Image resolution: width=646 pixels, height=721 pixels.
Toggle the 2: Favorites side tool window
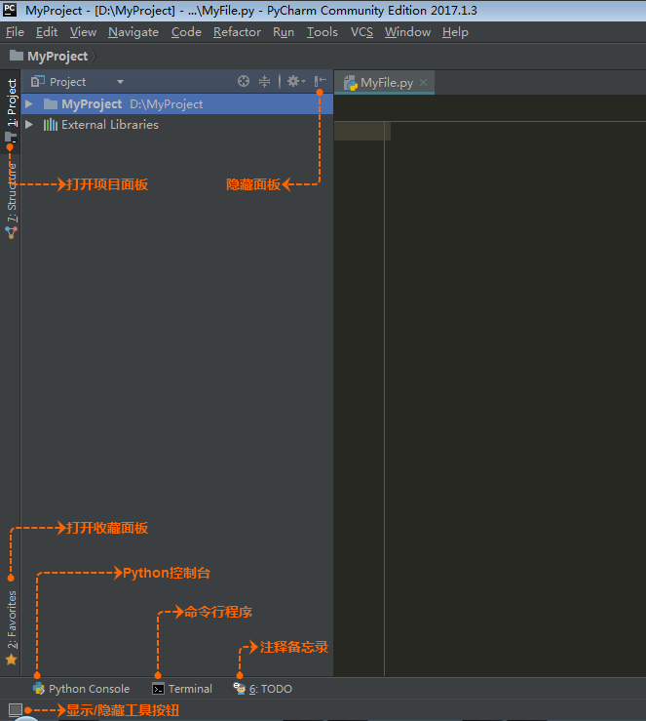coord(11,627)
